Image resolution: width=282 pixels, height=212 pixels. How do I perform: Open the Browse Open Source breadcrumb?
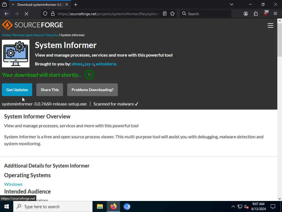tap(28, 35)
